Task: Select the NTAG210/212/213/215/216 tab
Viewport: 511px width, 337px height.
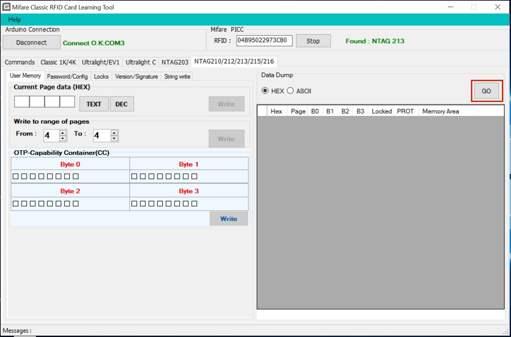Action: click(234, 61)
